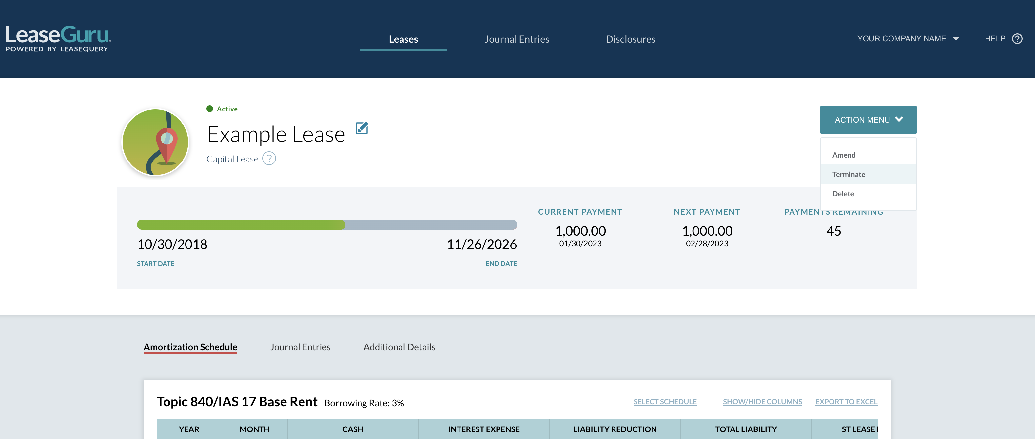This screenshot has width=1035, height=439.
Task: Click Export to Excel
Action: (846, 401)
